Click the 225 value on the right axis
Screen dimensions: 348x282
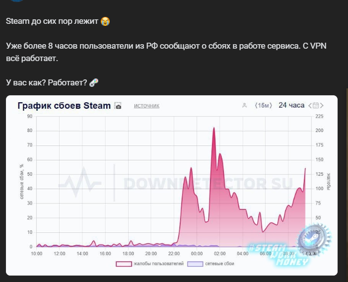point(319,116)
